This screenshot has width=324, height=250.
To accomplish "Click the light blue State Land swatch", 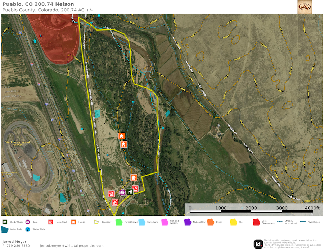I will pyautogui.click(x=142, y=222).
